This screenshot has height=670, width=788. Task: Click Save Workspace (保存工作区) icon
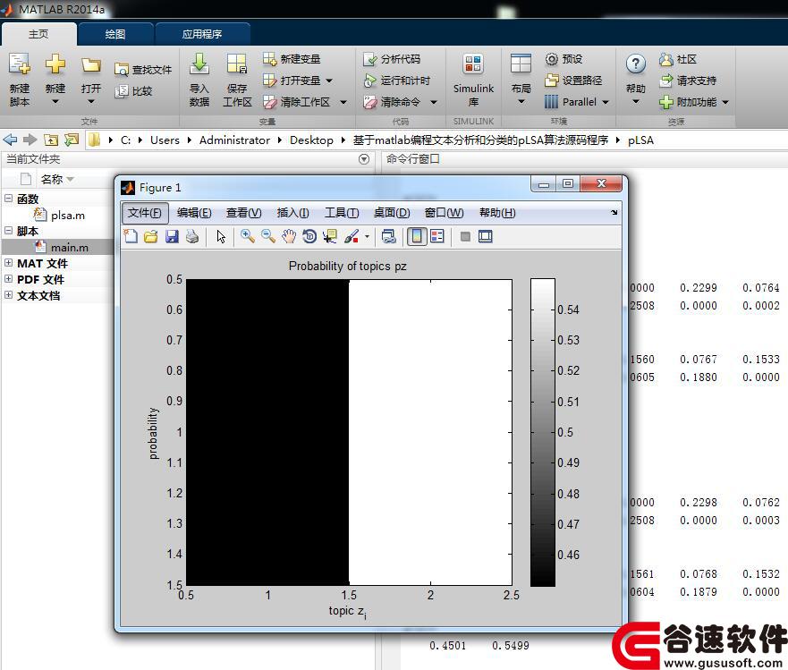pyautogui.click(x=237, y=64)
